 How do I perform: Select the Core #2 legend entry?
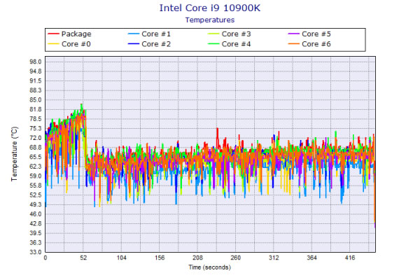pos(149,44)
